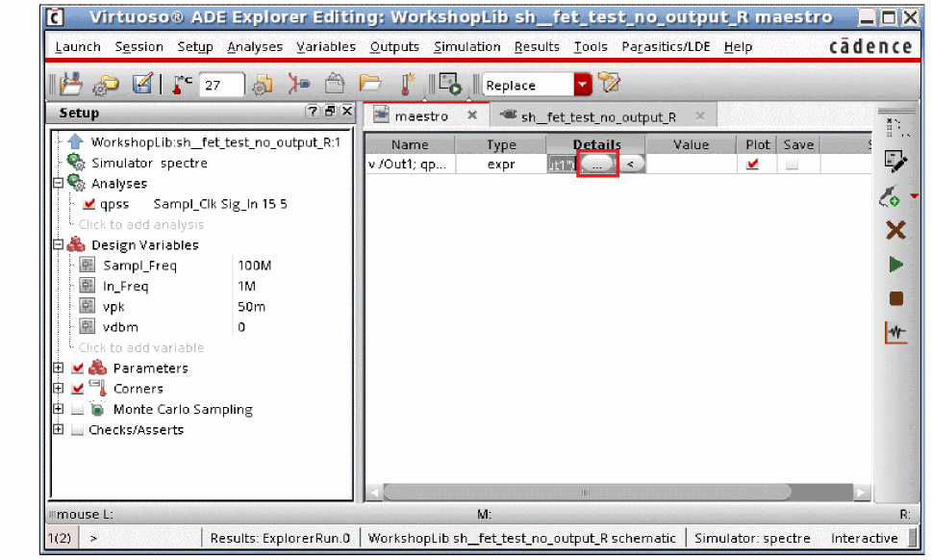Expand the Monte Carlo Sampling node
Viewport: 932px width, 560px height.
click(59, 408)
